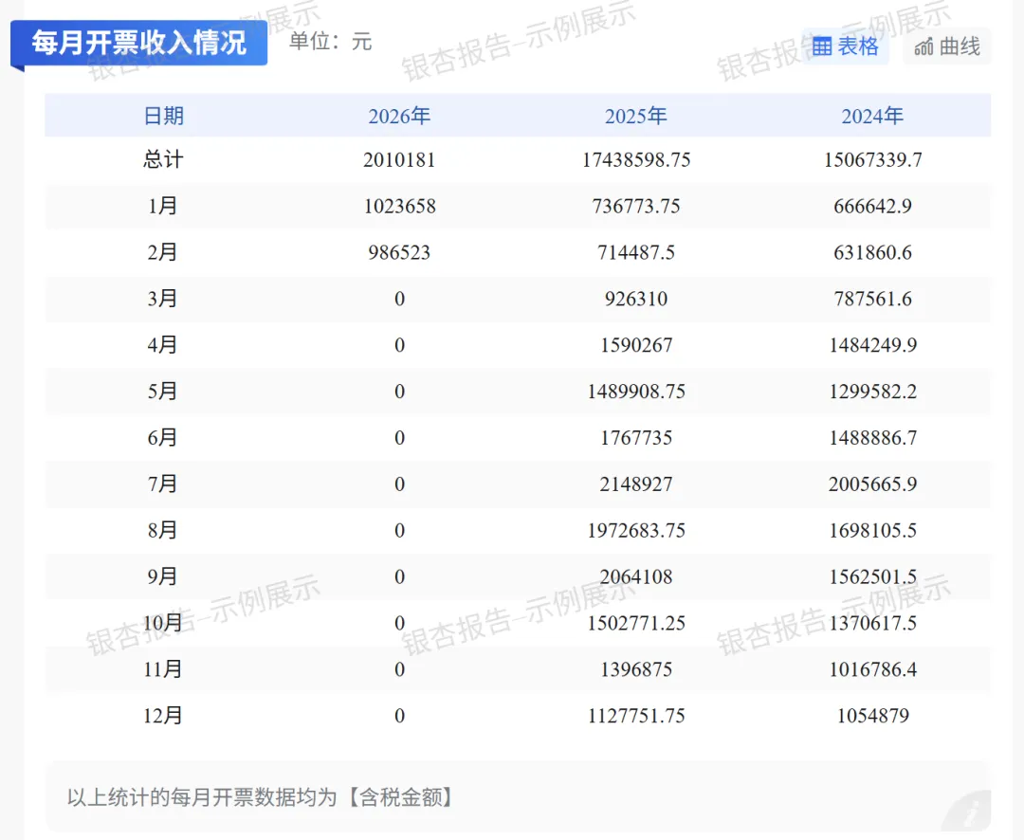The width and height of the screenshot is (1024, 840).
Task: Select the 日期 column header
Action: click(163, 116)
